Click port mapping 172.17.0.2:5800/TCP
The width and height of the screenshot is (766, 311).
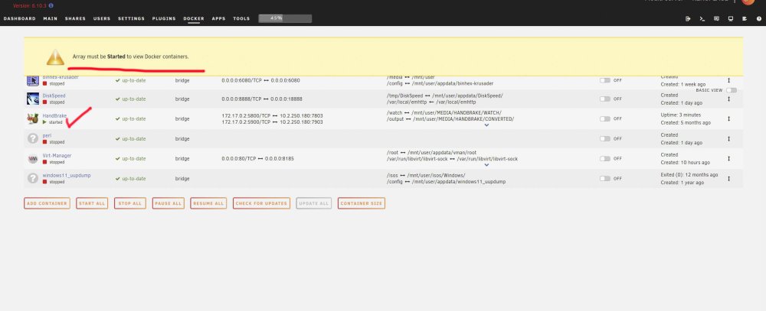point(272,116)
